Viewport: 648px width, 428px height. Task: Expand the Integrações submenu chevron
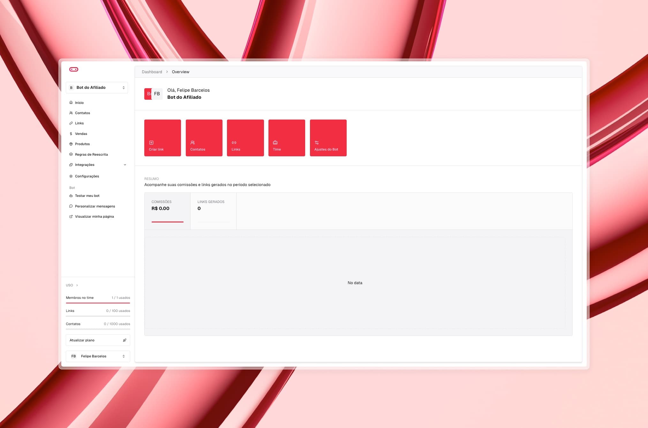click(125, 165)
